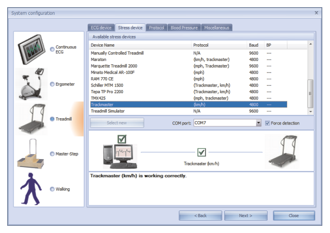The width and height of the screenshot is (330, 233).
Task: Click the computer with ECG icon
Action: [x=120, y=156]
